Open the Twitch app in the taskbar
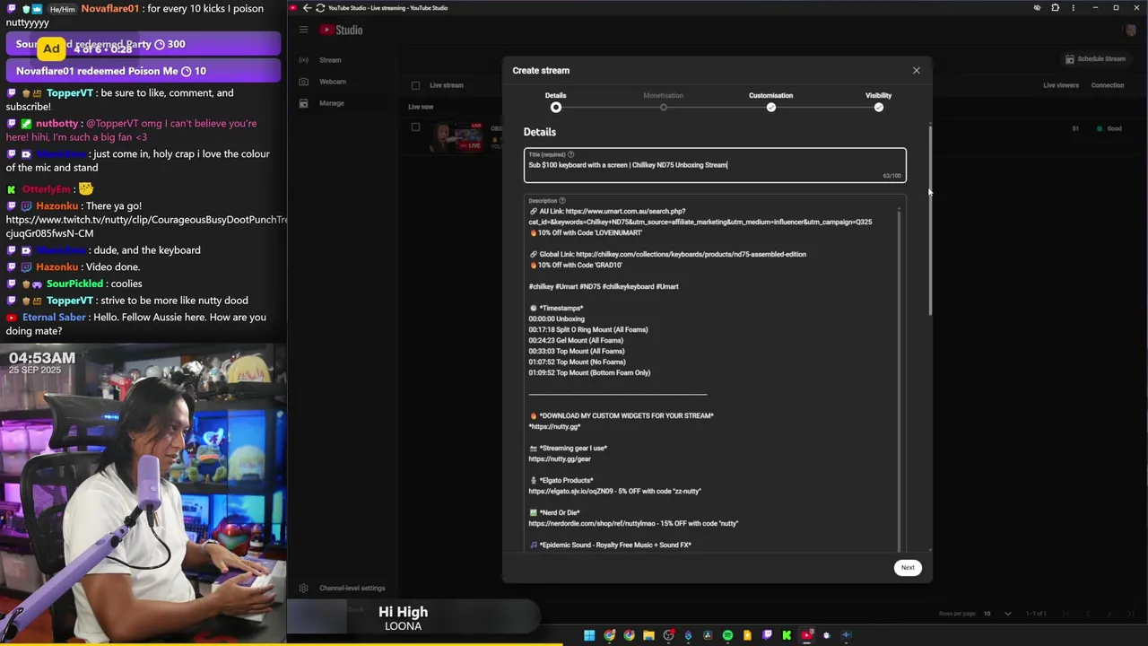The width and height of the screenshot is (1148, 646). click(x=767, y=635)
